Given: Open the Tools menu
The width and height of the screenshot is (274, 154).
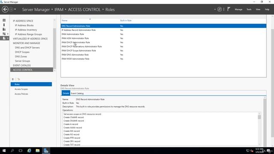Looking at the screenshot, I should coord(249,9).
